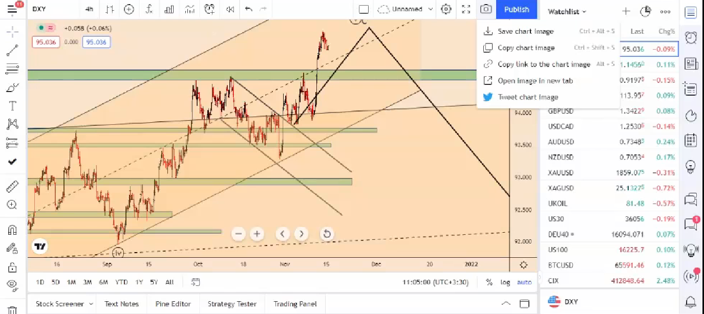Select Save chart image menu item
704x314 pixels.
[x=525, y=31]
